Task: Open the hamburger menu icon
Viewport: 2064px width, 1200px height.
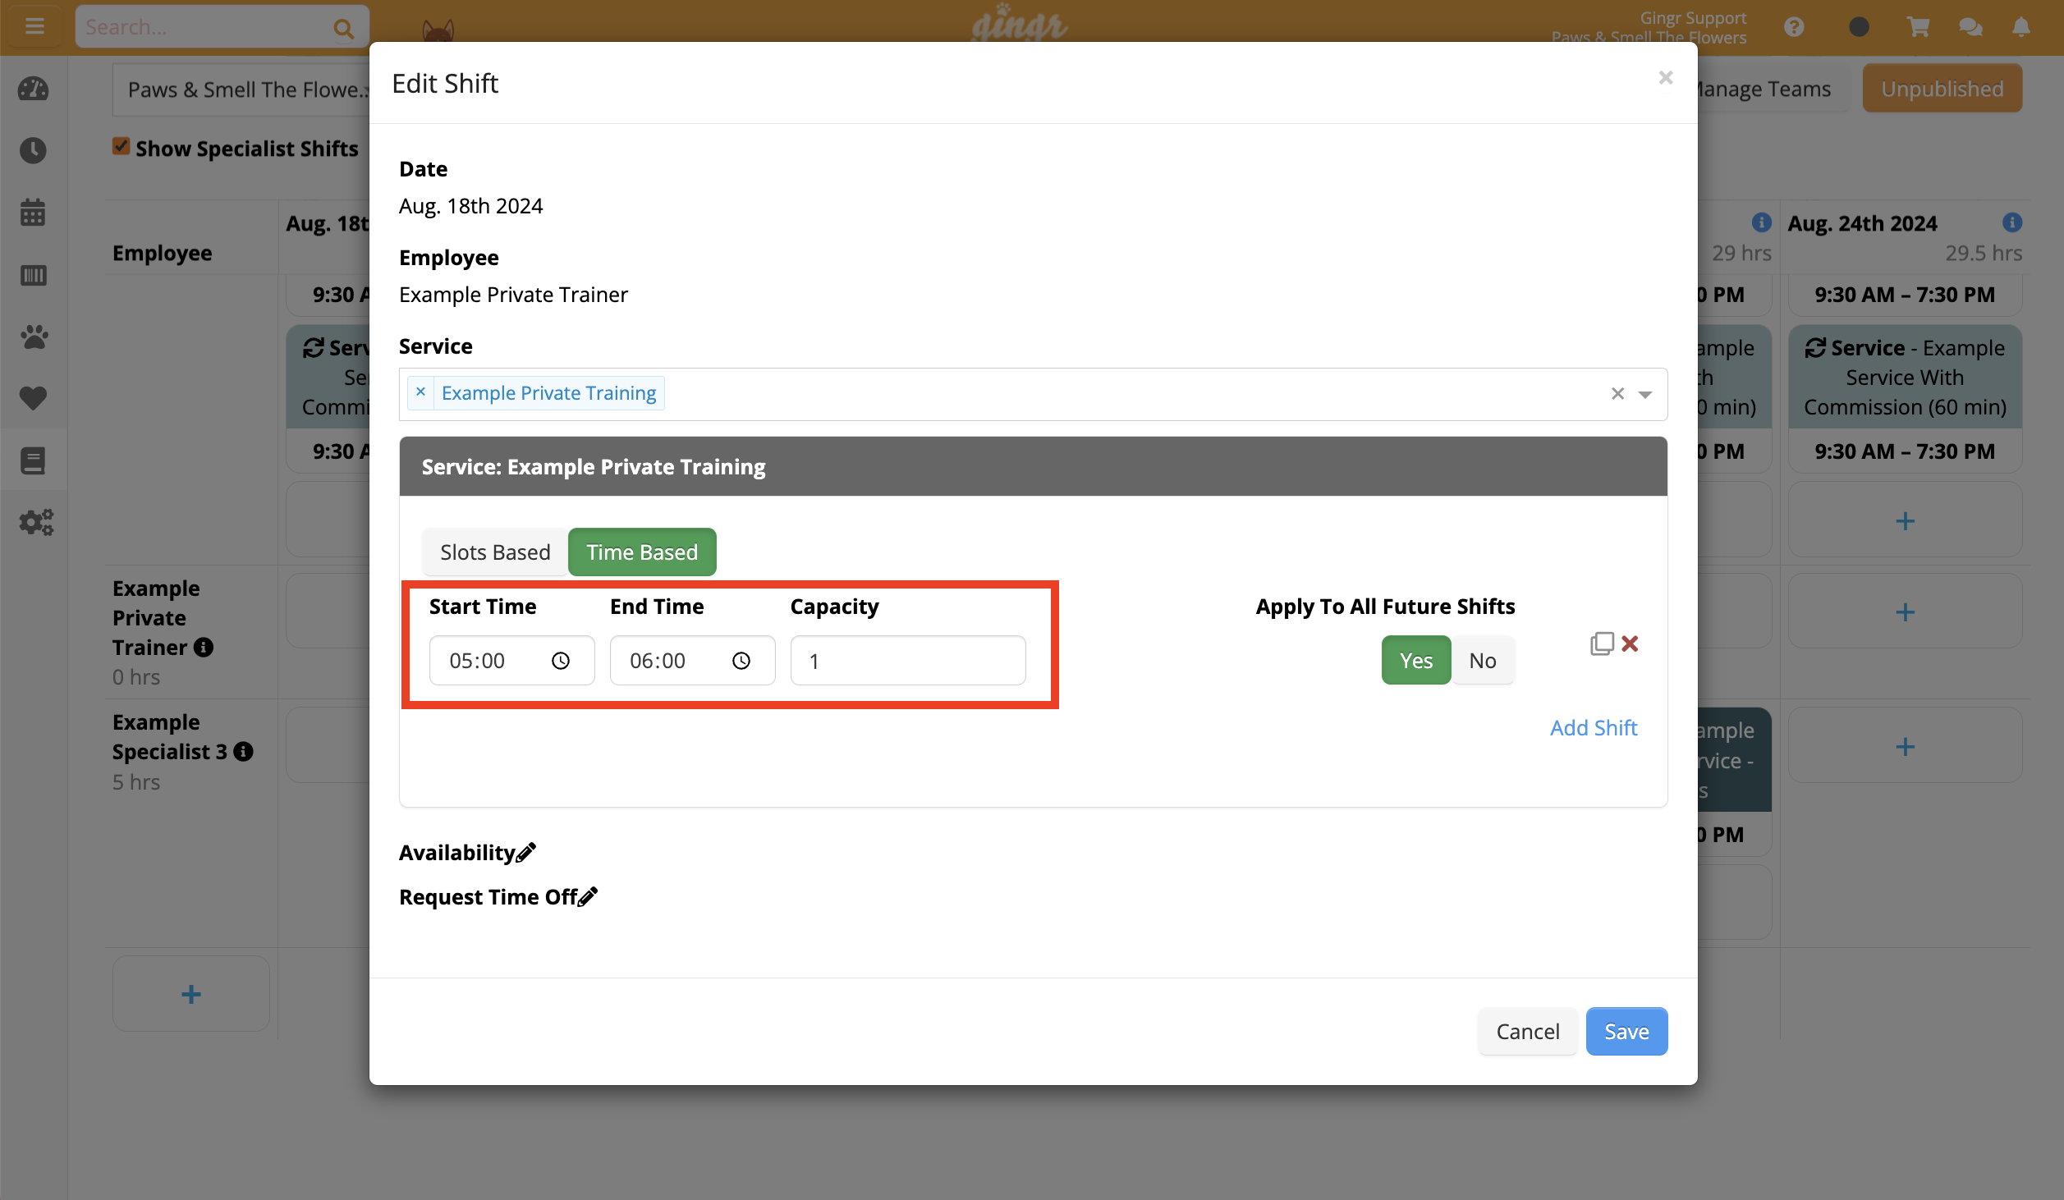Action: click(x=34, y=26)
